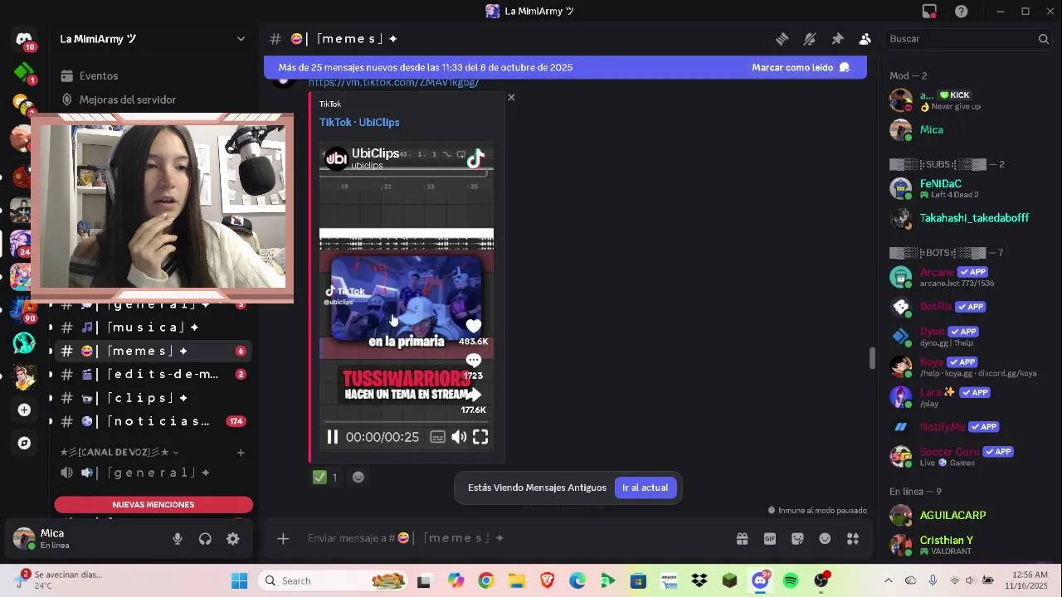
Task: Click Ir al actual button
Action: 645,488
